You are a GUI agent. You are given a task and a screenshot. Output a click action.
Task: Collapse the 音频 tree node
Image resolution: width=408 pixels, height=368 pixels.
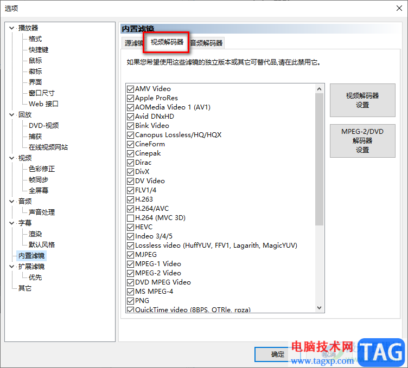[x=12, y=201]
